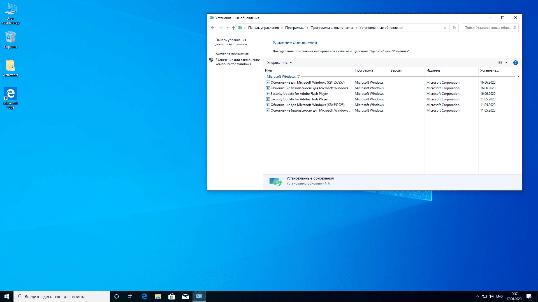
Task: Open the volume tray icon
Action: coord(491,296)
